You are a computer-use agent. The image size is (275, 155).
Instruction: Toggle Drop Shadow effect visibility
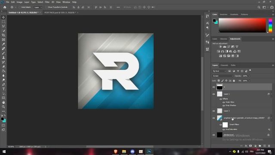point(223,105)
